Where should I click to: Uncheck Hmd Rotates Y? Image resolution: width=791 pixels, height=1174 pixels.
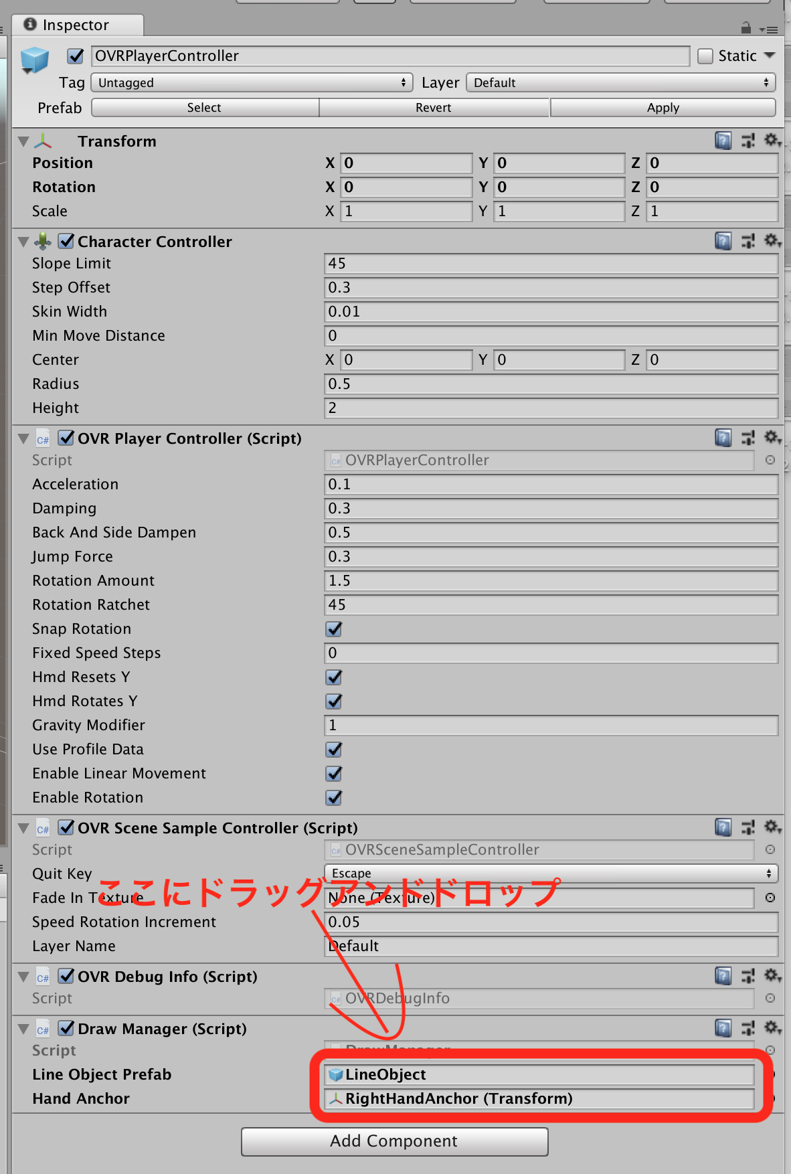click(334, 701)
